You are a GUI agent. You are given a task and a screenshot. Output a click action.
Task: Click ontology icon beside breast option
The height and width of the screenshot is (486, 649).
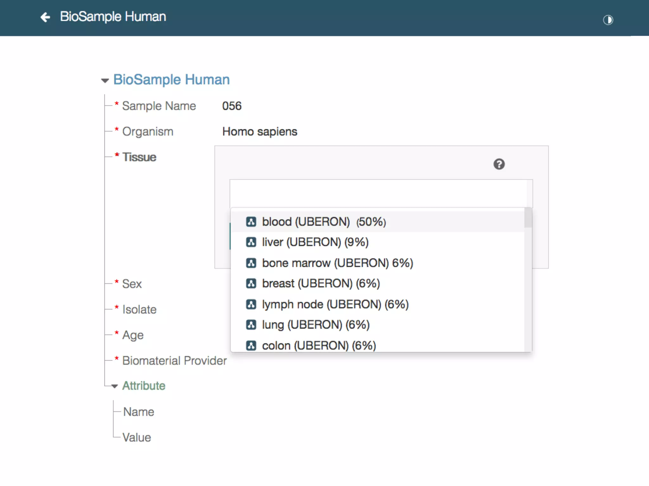[251, 283]
